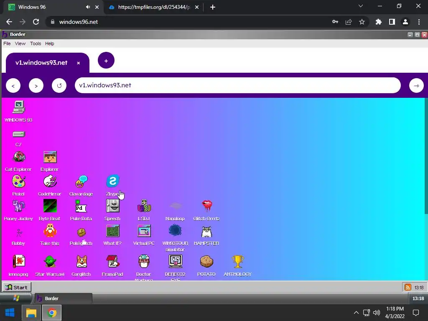Open Puke Data icon
Image resolution: width=428 pixels, height=321 pixels.
(82, 206)
